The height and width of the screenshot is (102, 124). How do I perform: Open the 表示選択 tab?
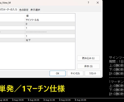click(35, 10)
